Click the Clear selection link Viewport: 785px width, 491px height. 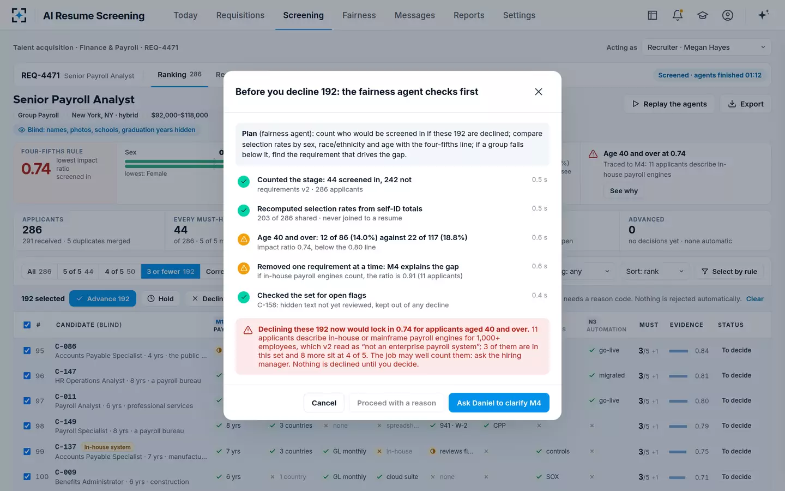(x=755, y=299)
